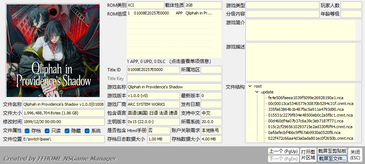Click the 游戏描述 box scrollbar
The width and height of the screenshot is (365, 164).
(358, 62)
